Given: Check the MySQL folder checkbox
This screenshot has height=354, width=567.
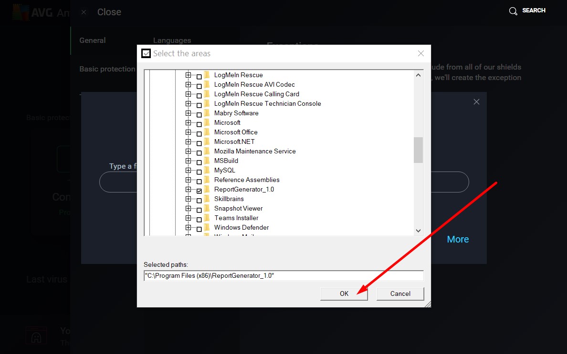Looking at the screenshot, I should click(x=199, y=172).
